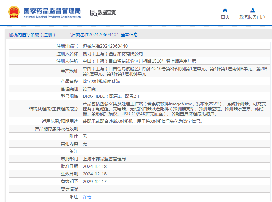Select the expiry date 2029-12-17
This screenshot has width=272, height=202.
(x=94, y=181)
